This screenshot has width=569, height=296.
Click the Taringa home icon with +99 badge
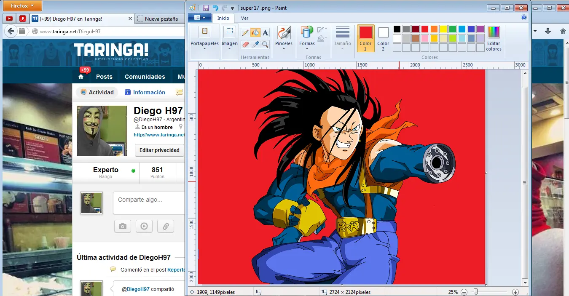81,77
